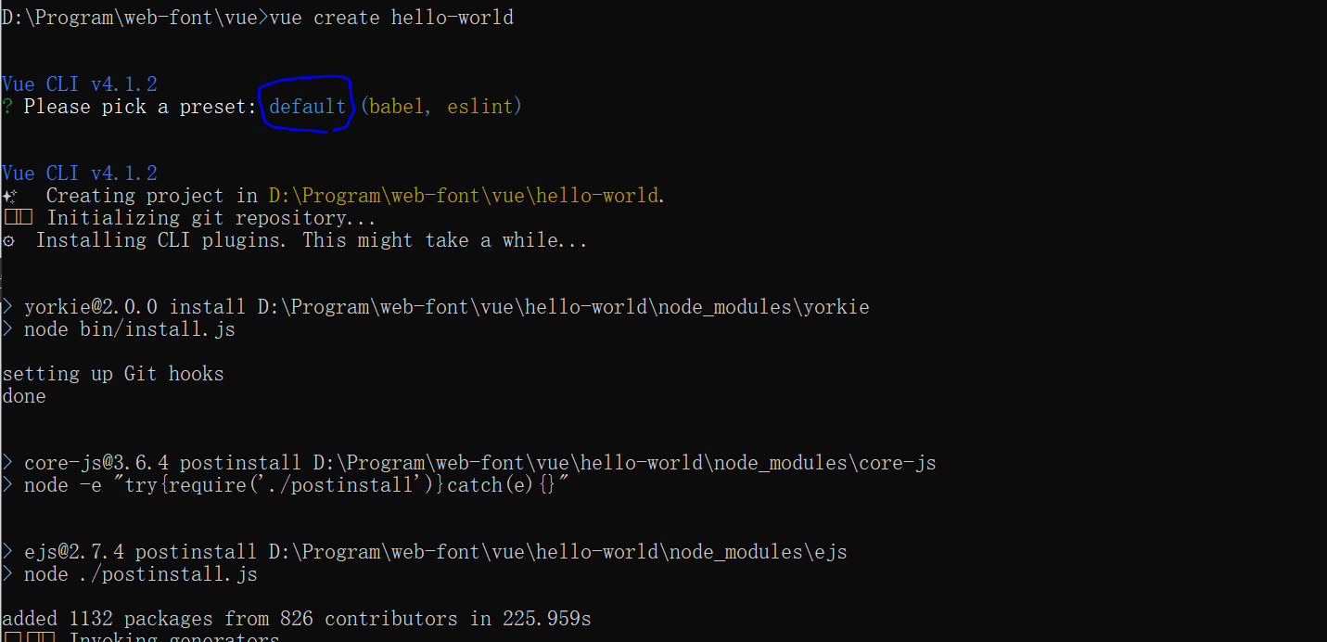The height and width of the screenshot is (642, 1327).
Task: Click the gear icon before 'Installing CLI plugins'
Action: tap(8, 240)
